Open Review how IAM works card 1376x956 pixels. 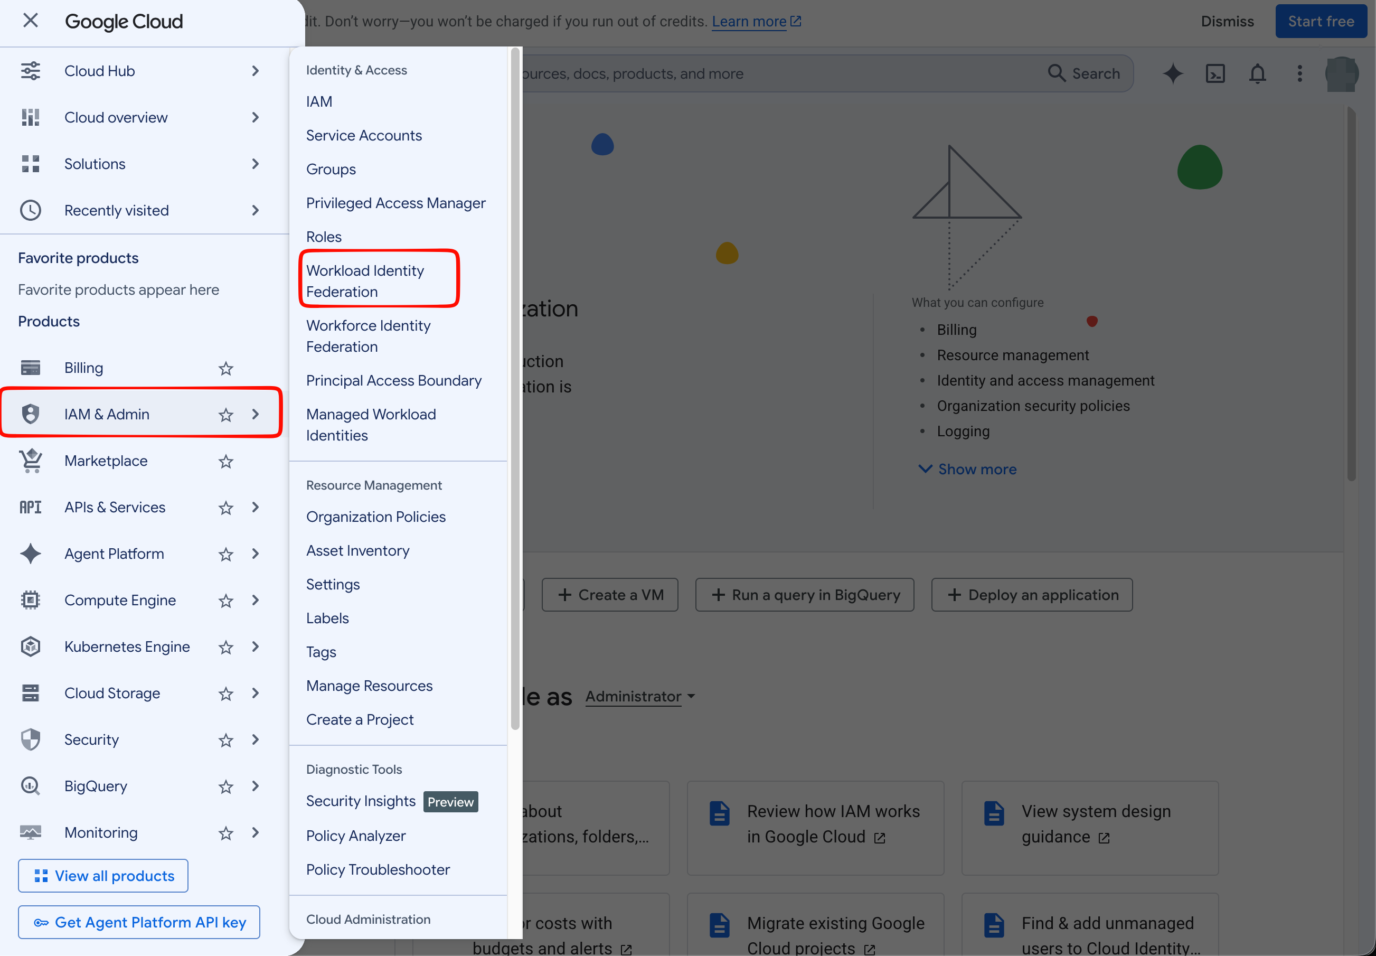point(816,828)
